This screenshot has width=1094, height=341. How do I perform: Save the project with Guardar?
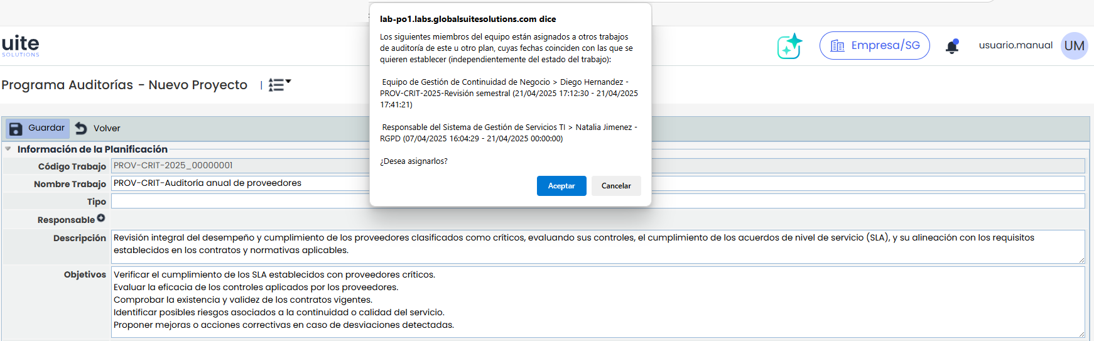point(38,128)
